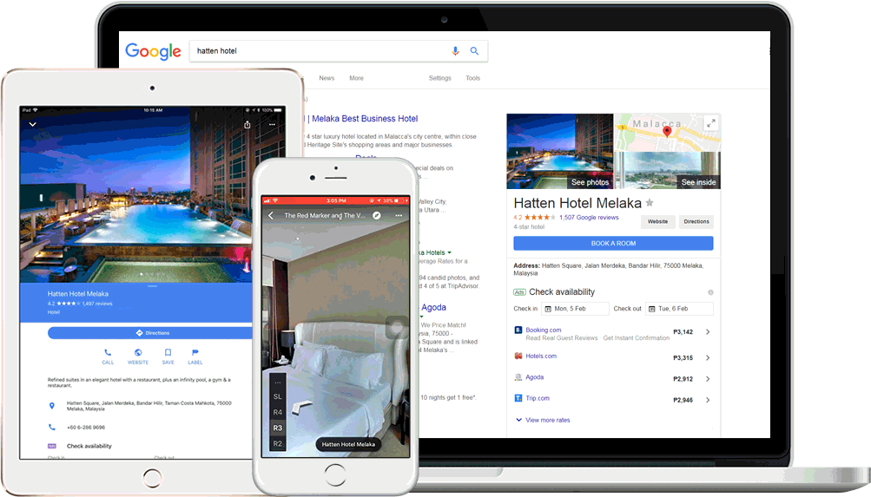Open the three-dot menu on iPad photo
The image size is (871, 497).
pyautogui.click(x=272, y=125)
